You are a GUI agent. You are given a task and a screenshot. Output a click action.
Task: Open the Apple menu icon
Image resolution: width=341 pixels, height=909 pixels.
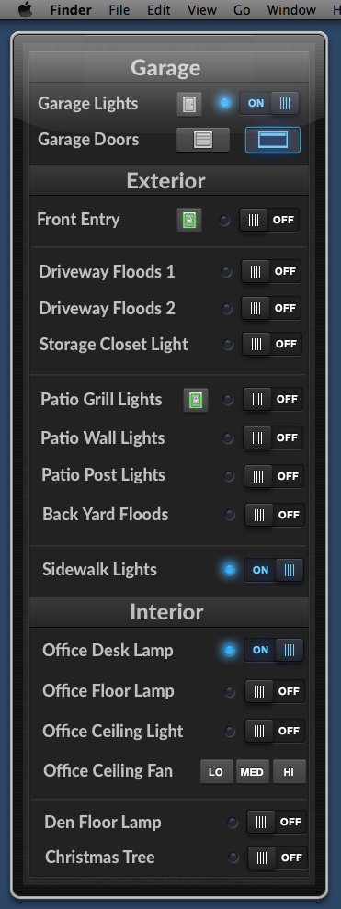(x=26, y=10)
